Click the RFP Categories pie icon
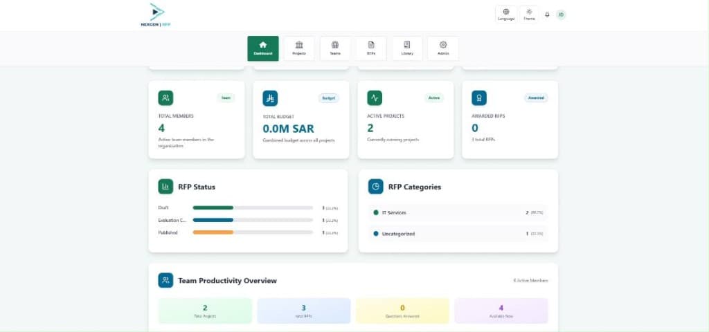The width and height of the screenshot is (709, 332). coord(376,187)
